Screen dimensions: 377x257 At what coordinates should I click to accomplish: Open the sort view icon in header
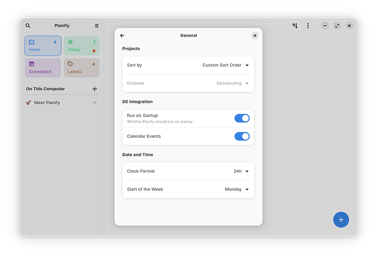tap(295, 26)
